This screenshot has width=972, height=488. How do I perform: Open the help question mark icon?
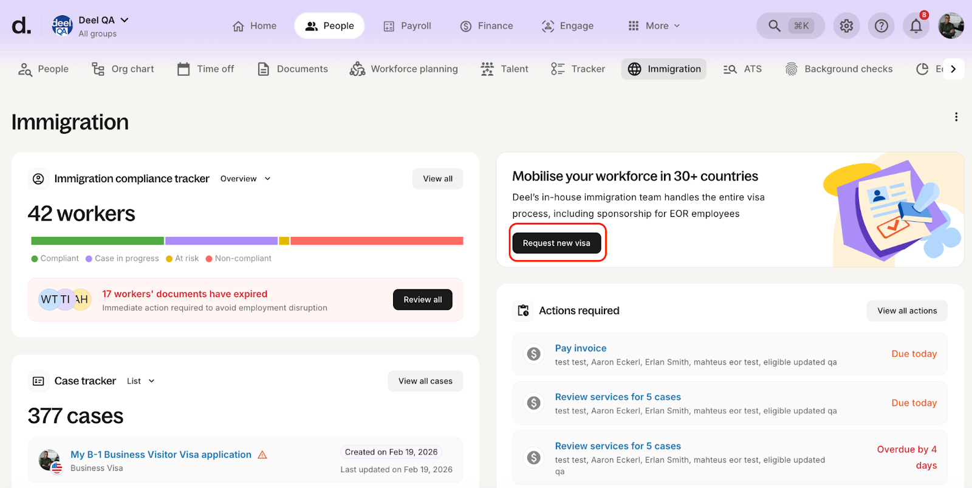tap(881, 26)
